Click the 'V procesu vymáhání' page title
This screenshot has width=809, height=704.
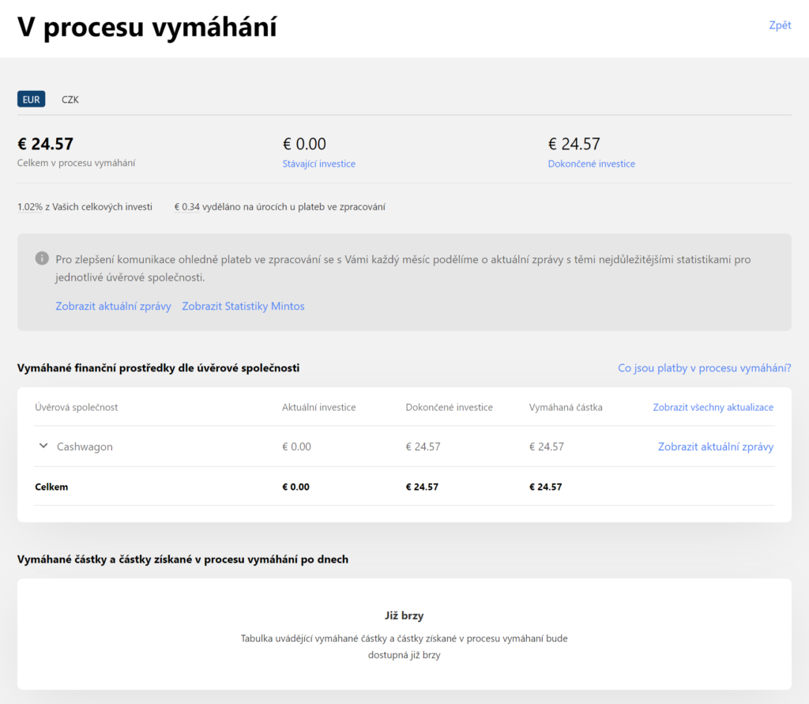click(x=147, y=27)
